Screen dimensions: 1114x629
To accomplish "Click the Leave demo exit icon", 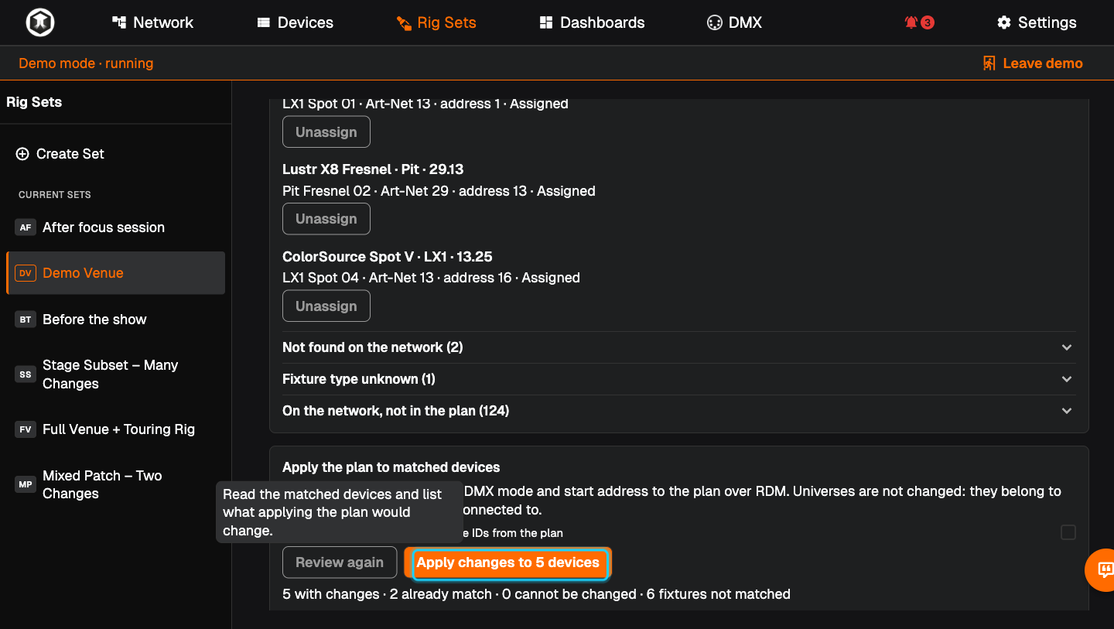I will point(989,63).
